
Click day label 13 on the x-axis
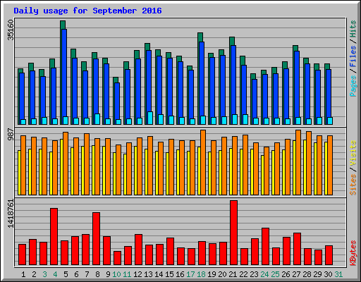(x=148, y=274)
